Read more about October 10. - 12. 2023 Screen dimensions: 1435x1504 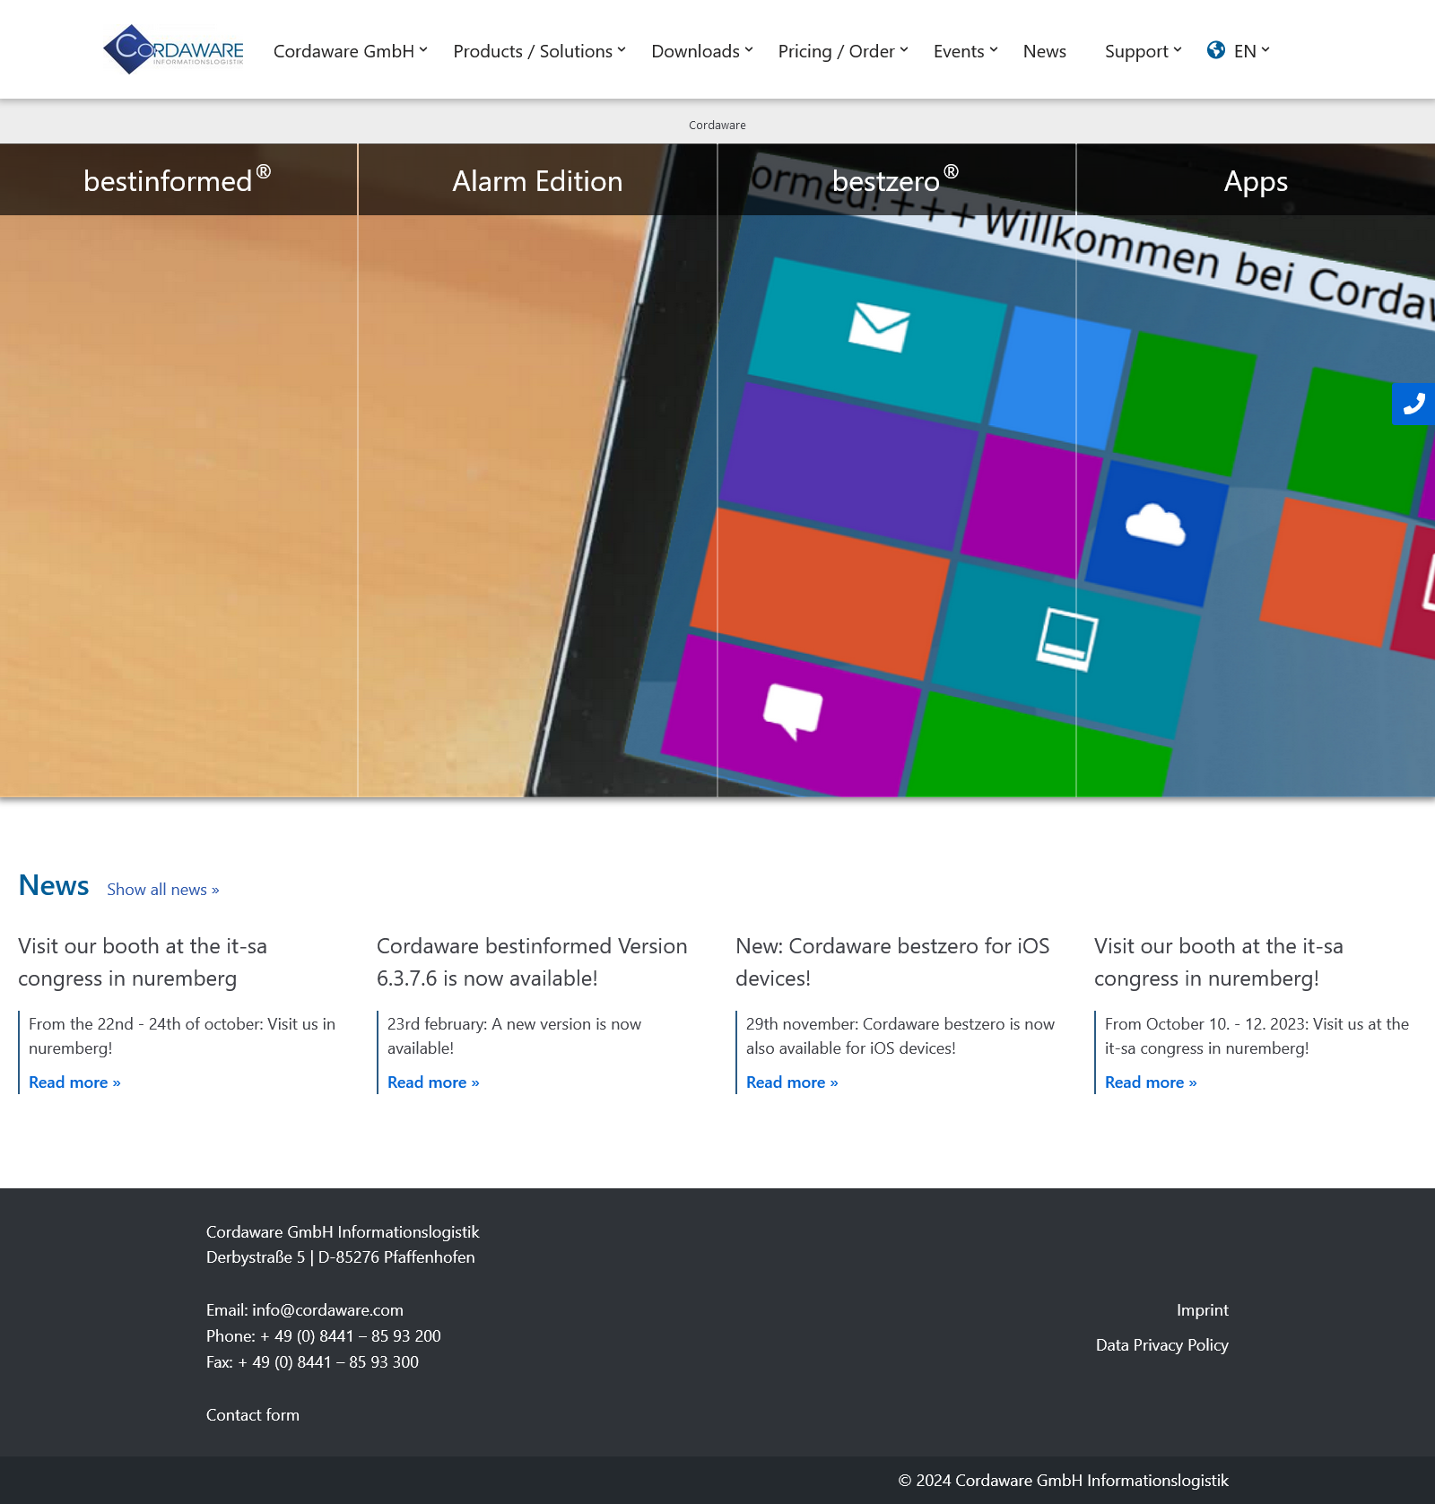click(1151, 1082)
